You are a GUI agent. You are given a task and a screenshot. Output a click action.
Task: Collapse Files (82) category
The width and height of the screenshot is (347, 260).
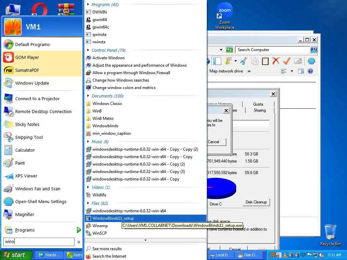[x=88, y=203]
